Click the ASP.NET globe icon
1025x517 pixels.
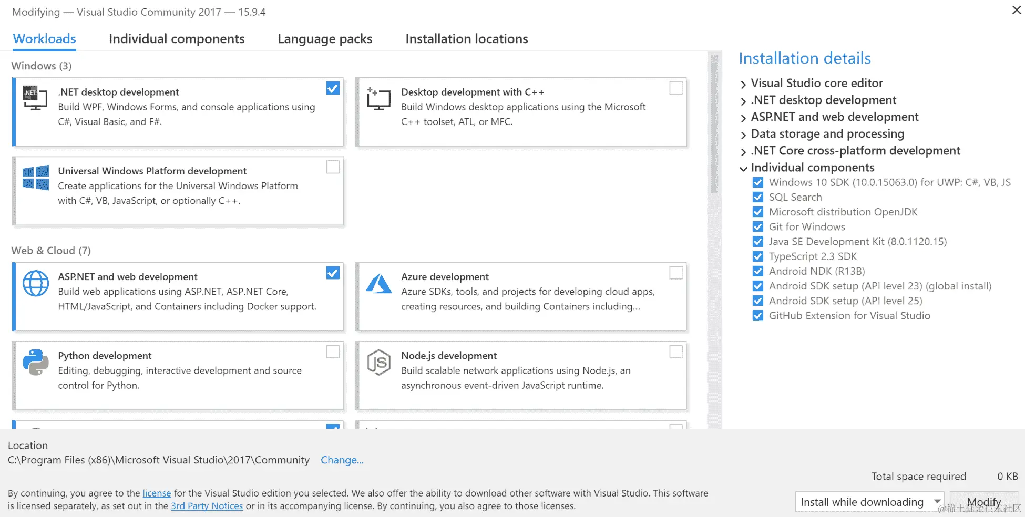[x=36, y=283]
